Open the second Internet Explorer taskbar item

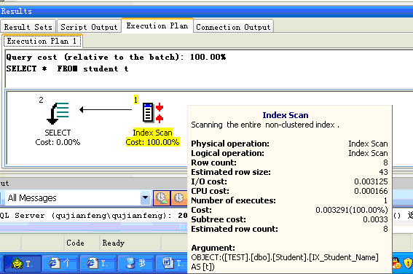pyautogui.click(x=98, y=263)
